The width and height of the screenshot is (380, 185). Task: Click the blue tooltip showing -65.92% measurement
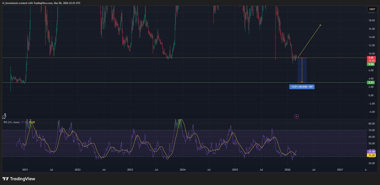pos(301,87)
